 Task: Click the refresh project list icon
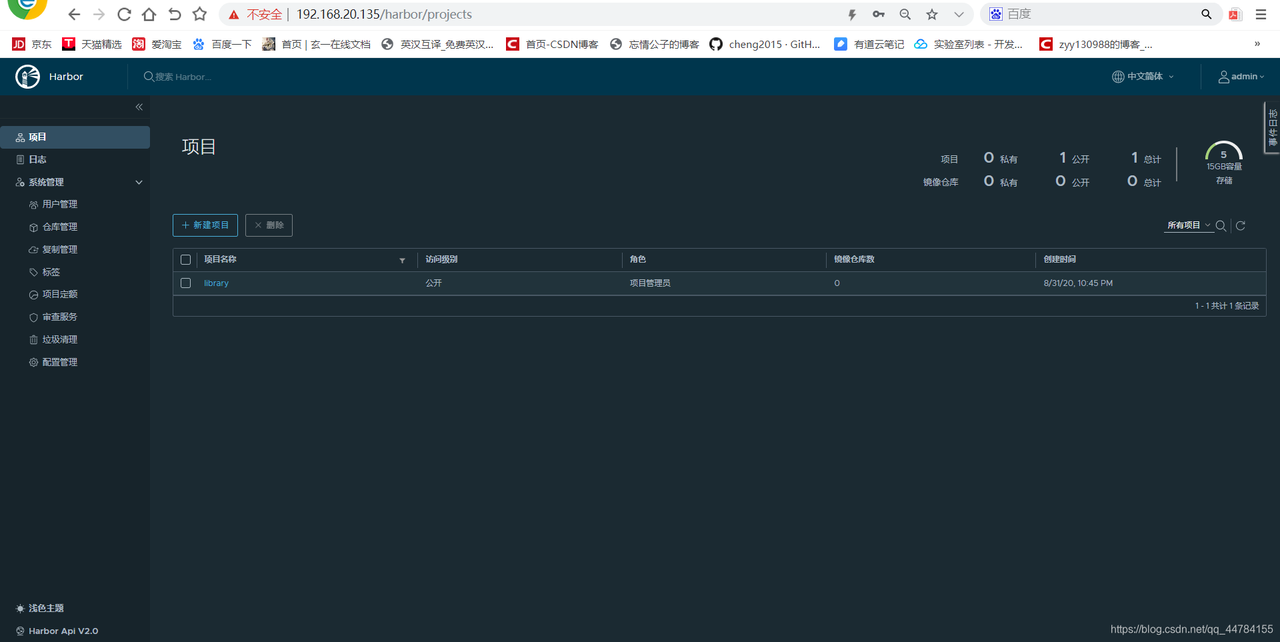(1241, 226)
